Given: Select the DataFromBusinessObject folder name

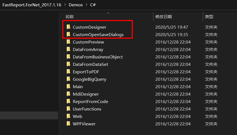Looking at the screenshot, I should (98, 57).
